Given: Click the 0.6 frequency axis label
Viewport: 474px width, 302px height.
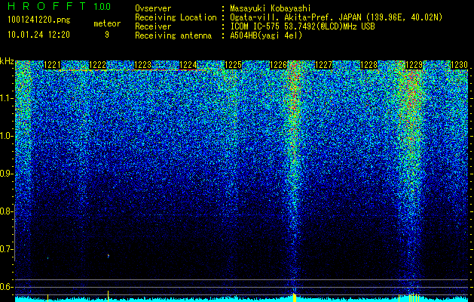Looking at the screenshot, I should pos(6,287).
